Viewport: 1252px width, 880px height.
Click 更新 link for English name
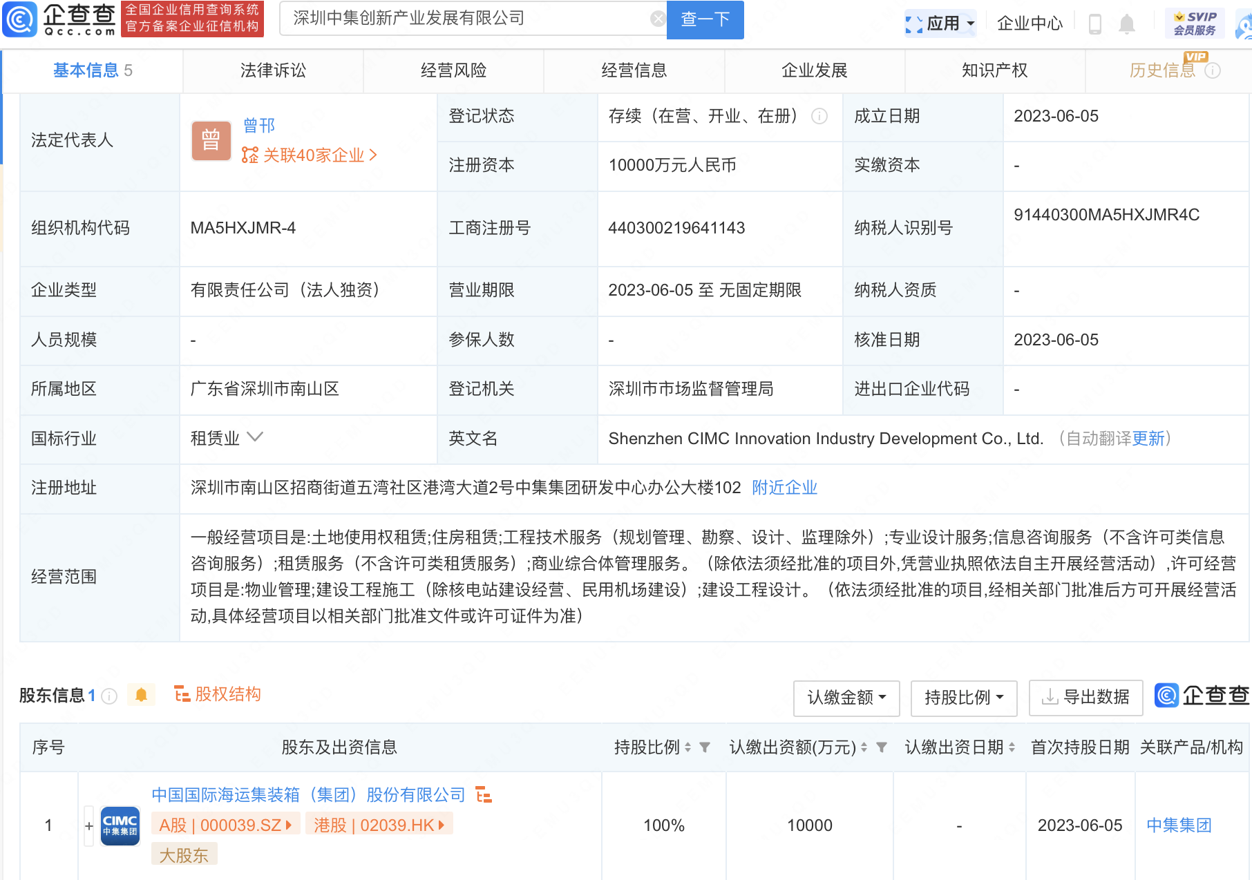point(1148,439)
